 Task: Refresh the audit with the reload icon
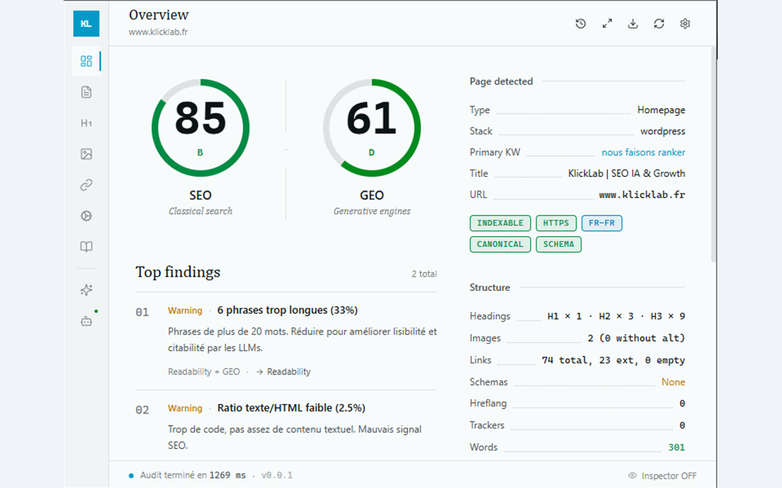(659, 24)
